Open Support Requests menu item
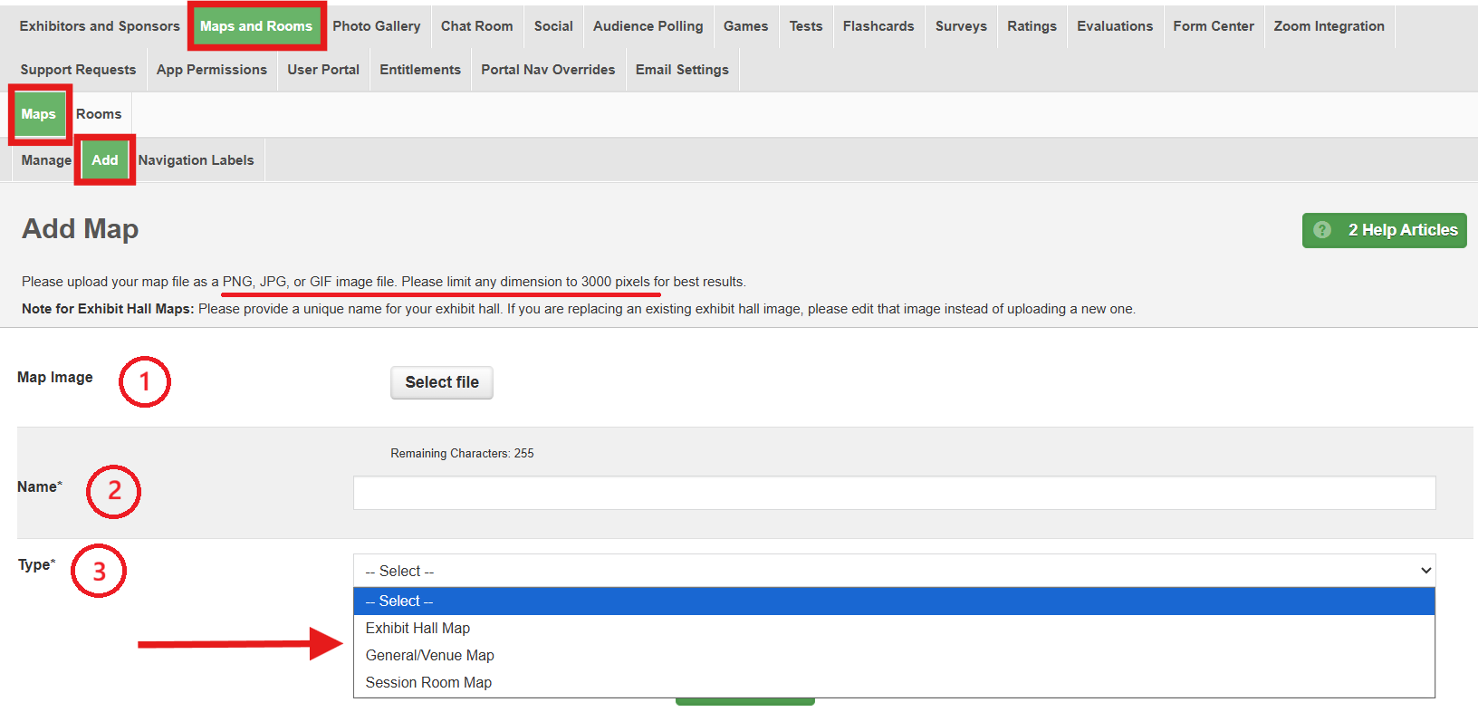Screen dimensions: 1478x712 pos(78,70)
